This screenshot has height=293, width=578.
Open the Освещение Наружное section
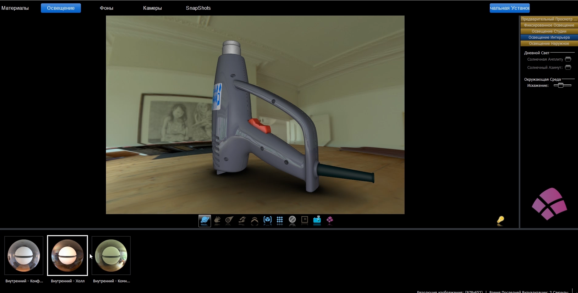pyautogui.click(x=549, y=44)
